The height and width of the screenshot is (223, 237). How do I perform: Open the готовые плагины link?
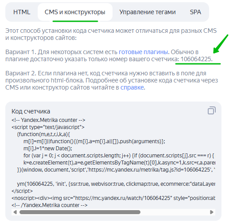[143, 52]
